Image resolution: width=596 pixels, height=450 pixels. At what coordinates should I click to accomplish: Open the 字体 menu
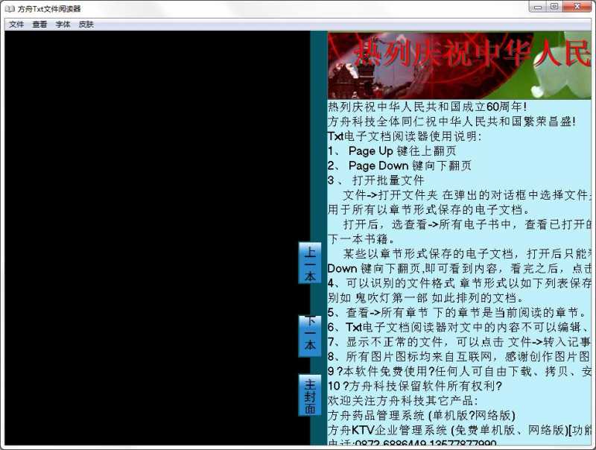(x=62, y=25)
